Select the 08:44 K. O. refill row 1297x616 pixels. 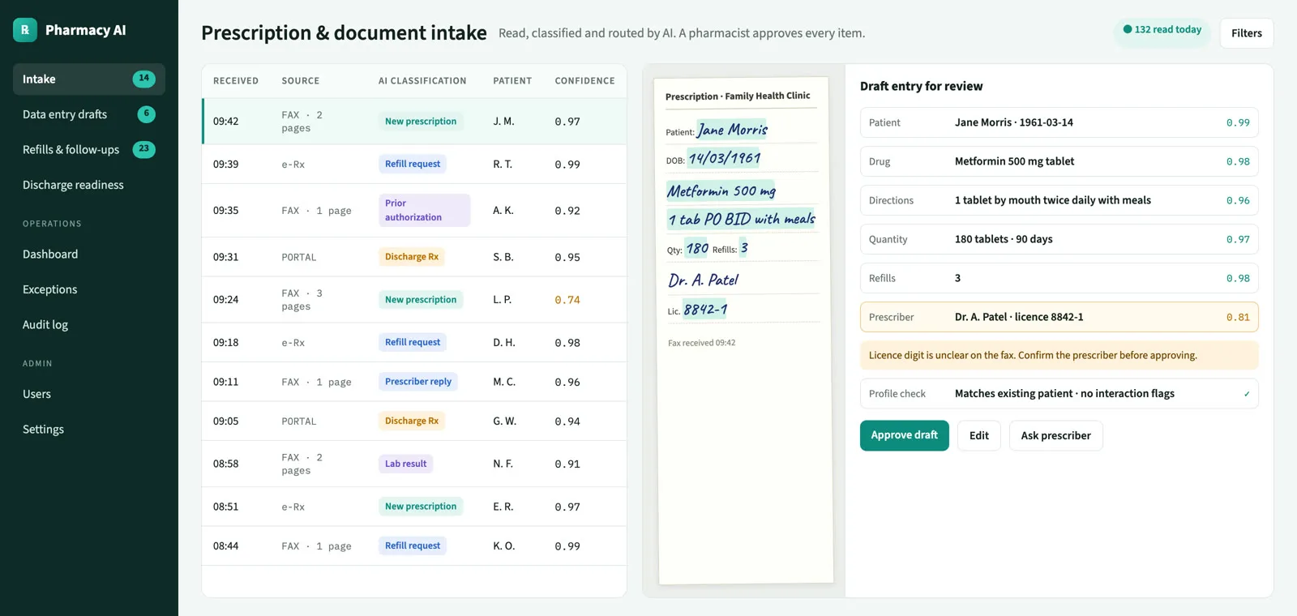(414, 546)
